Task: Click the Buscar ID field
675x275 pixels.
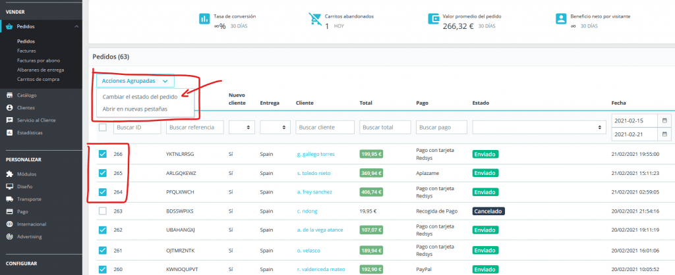Action: [137, 127]
